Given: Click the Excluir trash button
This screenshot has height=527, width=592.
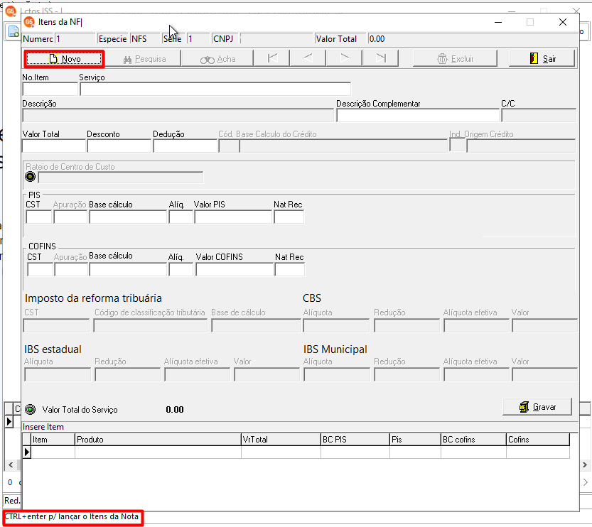Looking at the screenshot, I should click(455, 59).
